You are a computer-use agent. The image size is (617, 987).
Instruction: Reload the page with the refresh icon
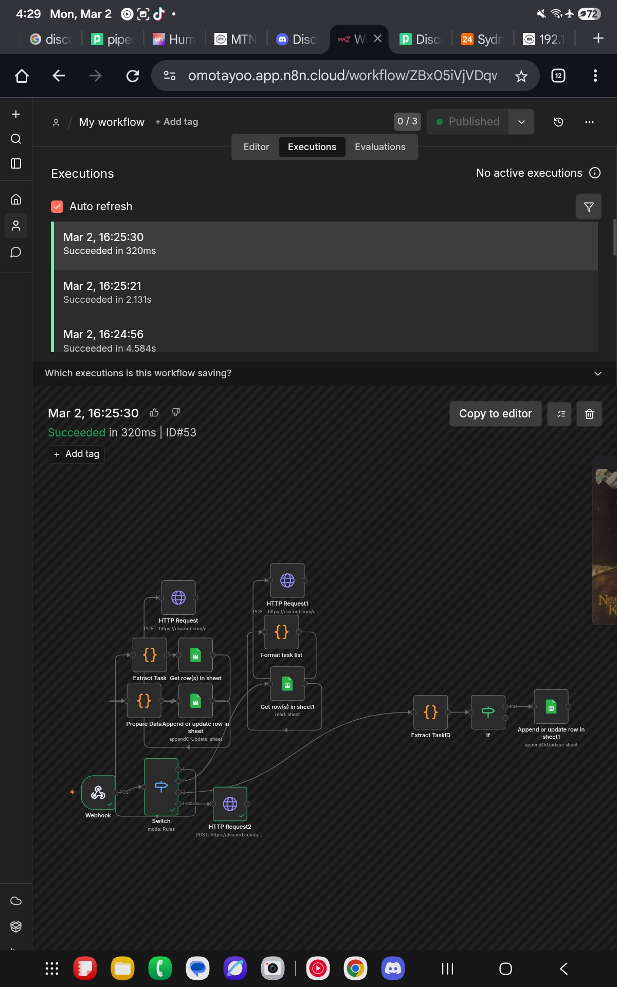[x=133, y=76]
